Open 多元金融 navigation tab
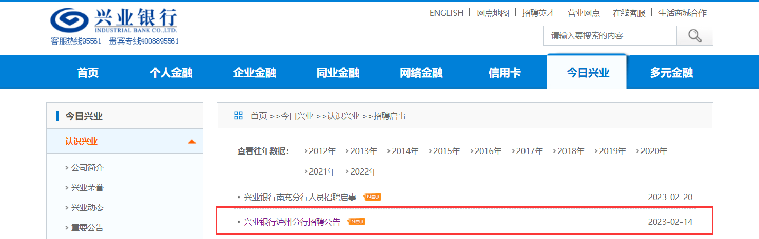This screenshot has width=759, height=239. tap(671, 73)
